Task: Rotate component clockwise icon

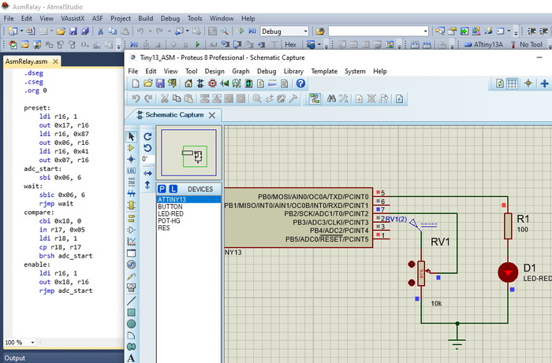Action: (147, 136)
